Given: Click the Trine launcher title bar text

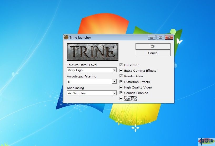Looking at the screenshot, I should pyautogui.click(x=80, y=38).
